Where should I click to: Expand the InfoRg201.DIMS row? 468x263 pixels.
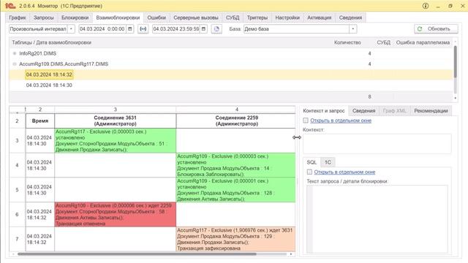coord(15,53)
